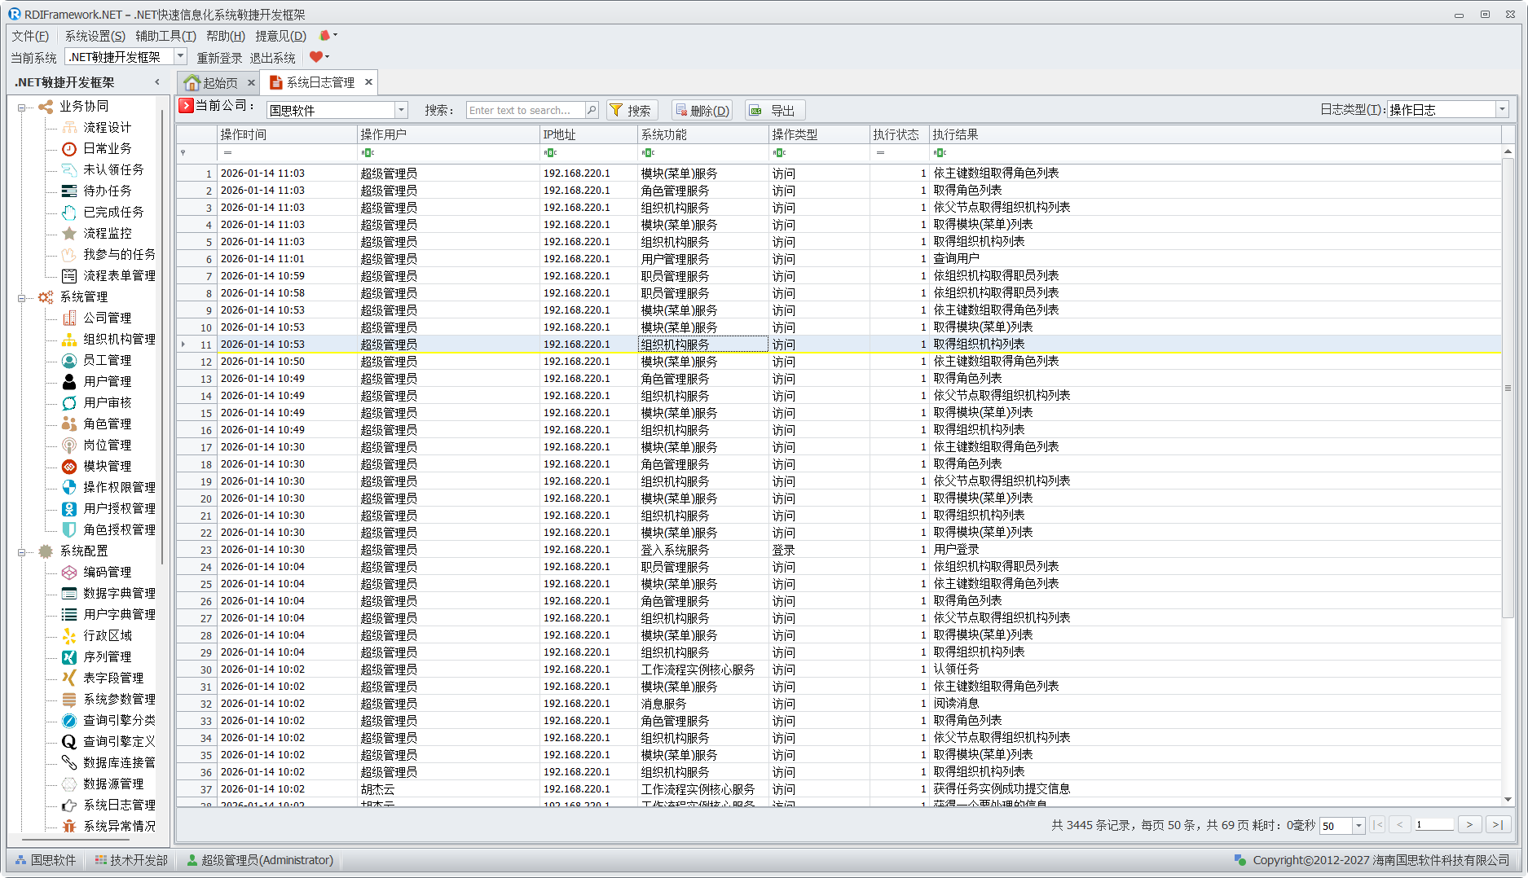This screenshot has height=878, width=1528.
Task: Click the 删除(D) delete button
Action: tap(702, 110)
